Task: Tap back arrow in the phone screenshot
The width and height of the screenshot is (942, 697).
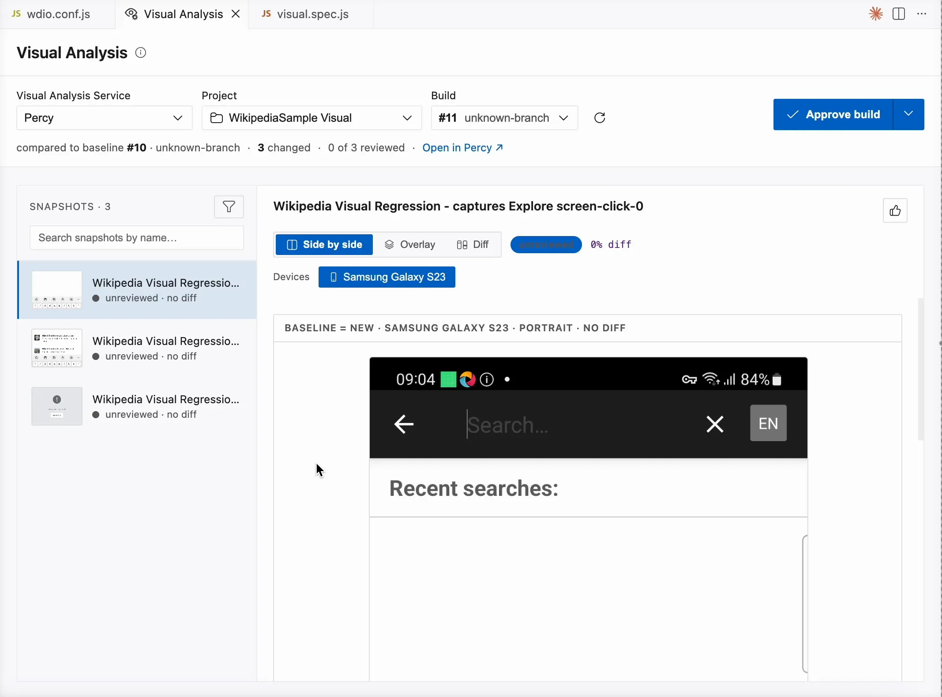Action: point(404,424)
